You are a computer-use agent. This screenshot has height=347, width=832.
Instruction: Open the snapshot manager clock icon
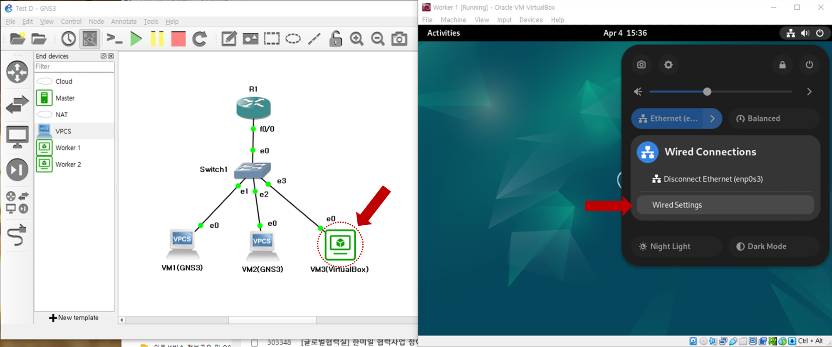(69, 39)
